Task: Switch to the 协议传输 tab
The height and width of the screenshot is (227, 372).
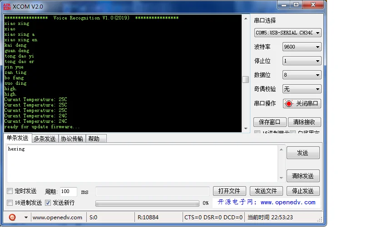Action: (x=72, y=139)
